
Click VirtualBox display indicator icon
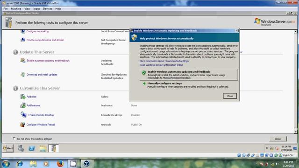[262, 155]
